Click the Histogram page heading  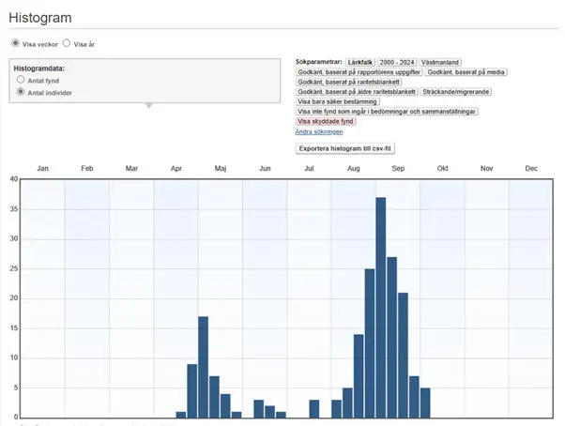(x=40, y=18)
